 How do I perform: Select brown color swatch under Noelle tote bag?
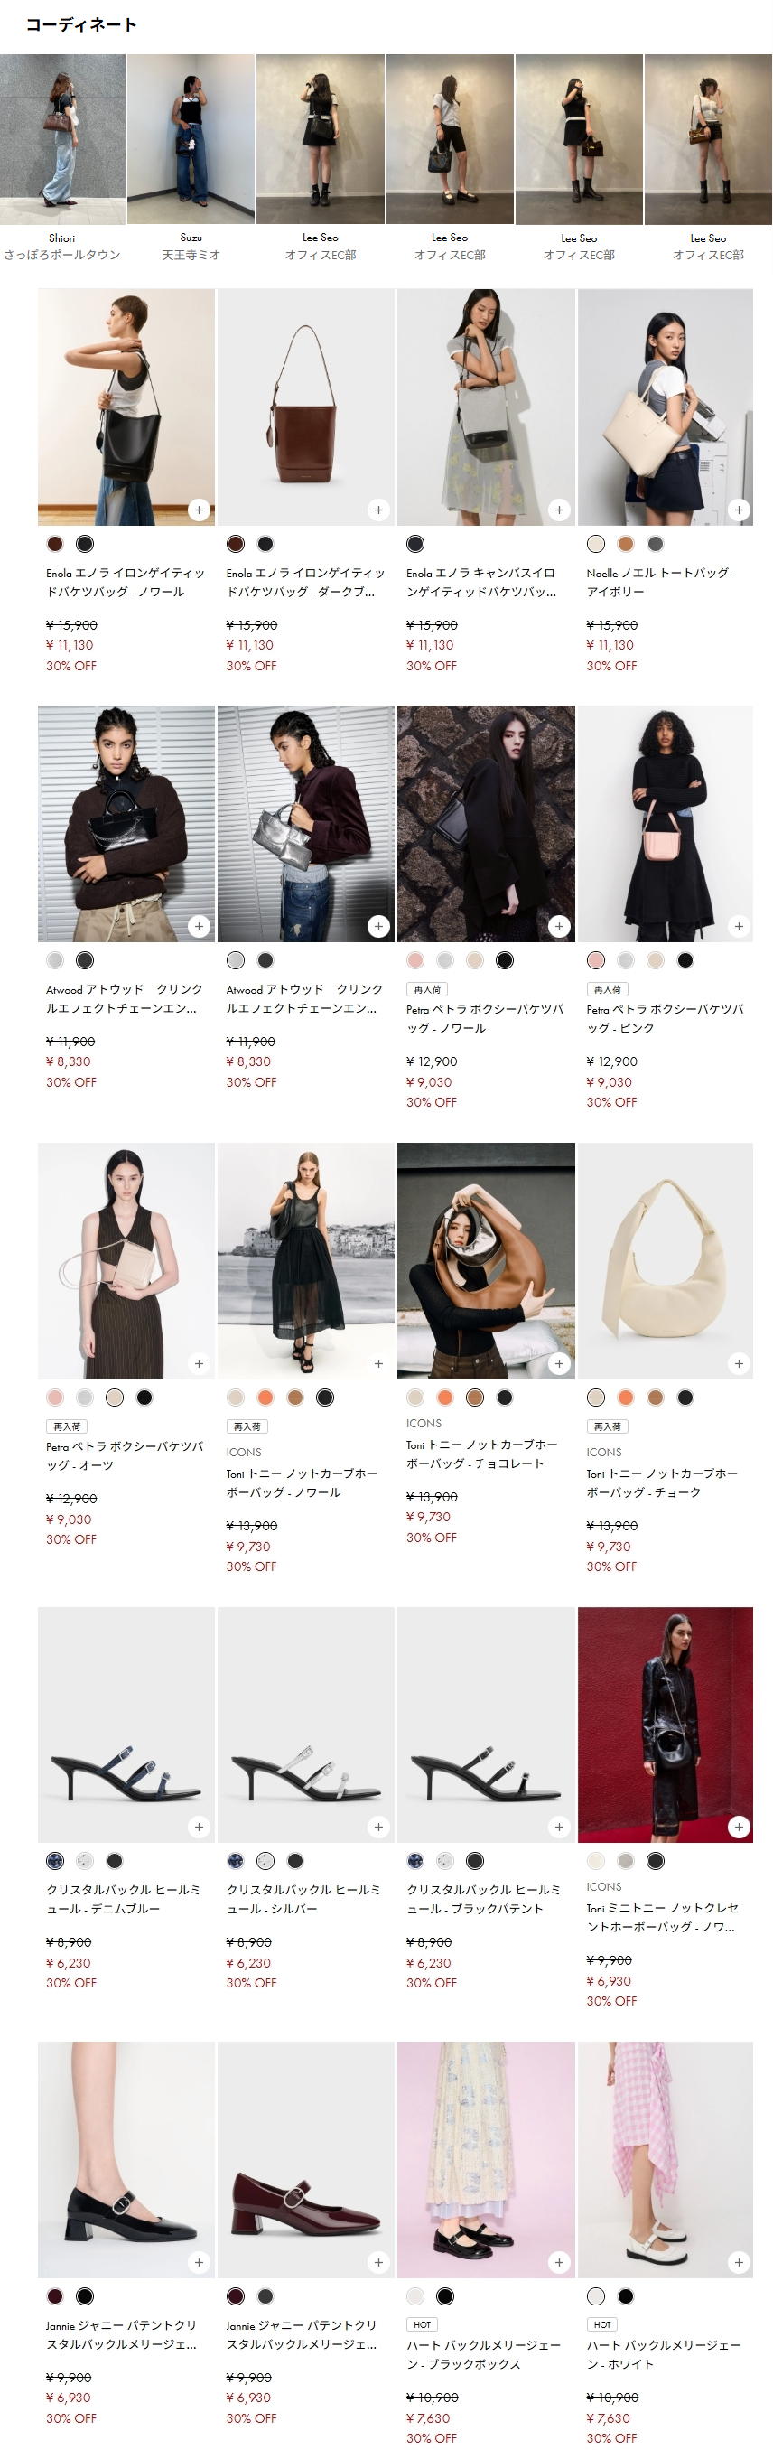pos(625,544)
